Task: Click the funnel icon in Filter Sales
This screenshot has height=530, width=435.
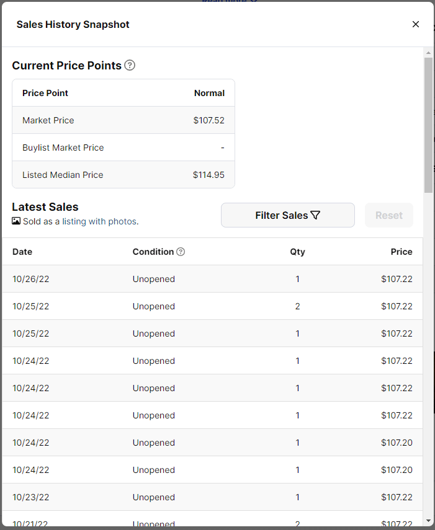Action: pyautogui.click(x=315, y=215)
